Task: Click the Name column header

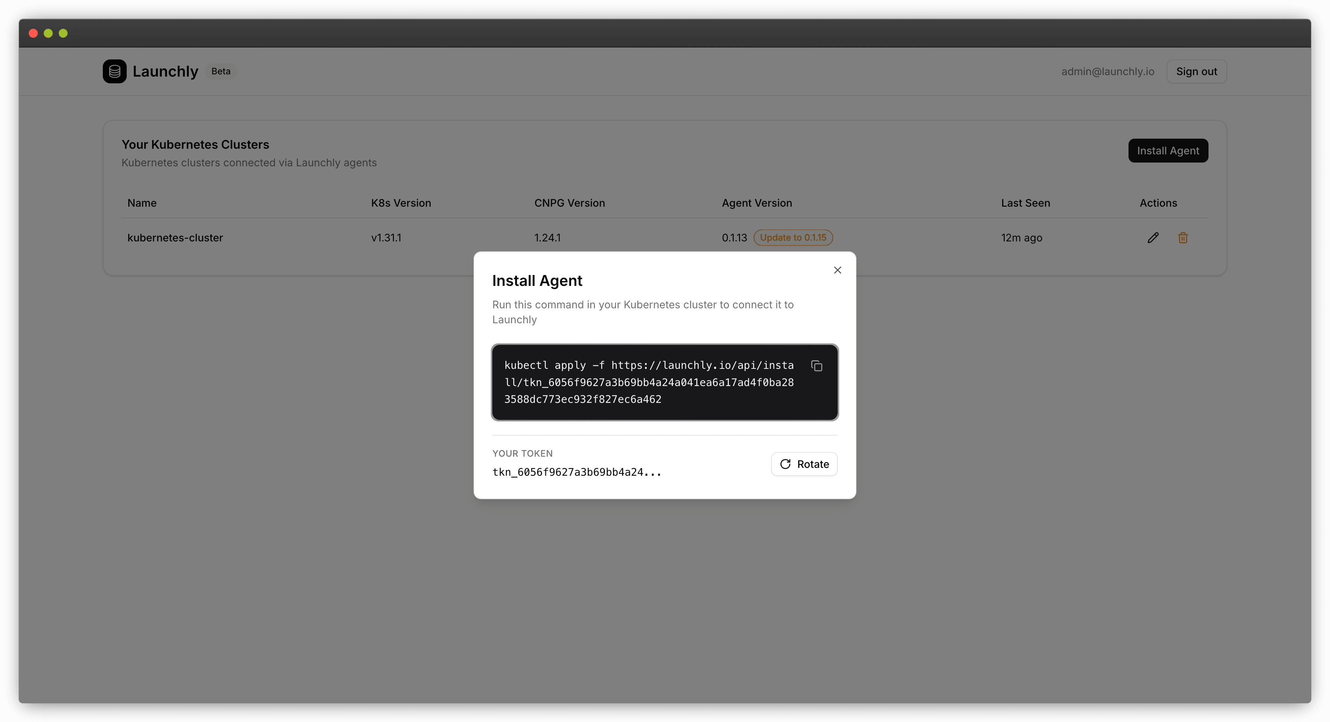Action: click(142, 203)
